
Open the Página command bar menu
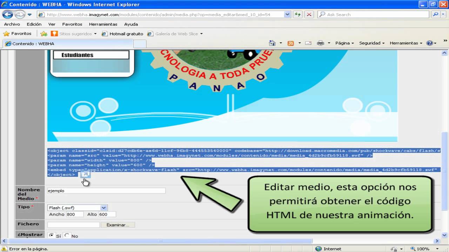tap(344, 43)
